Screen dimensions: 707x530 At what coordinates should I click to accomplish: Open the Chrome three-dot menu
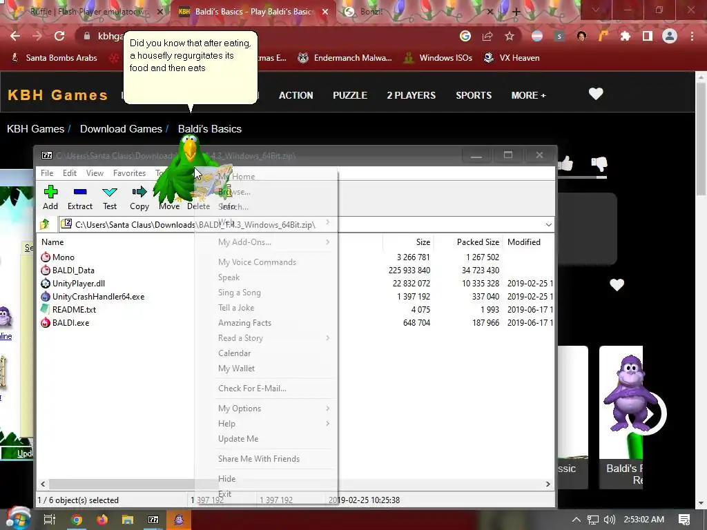coord(692,36)
